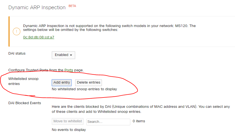Click the DAI Blocked Events label
The height and width of the screenshot is (139, 235).
(25, 103)
